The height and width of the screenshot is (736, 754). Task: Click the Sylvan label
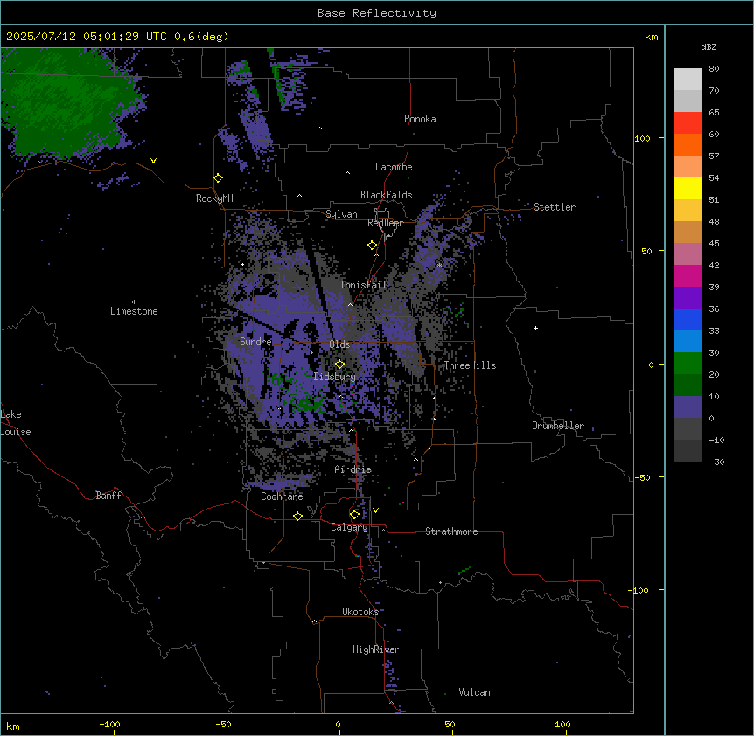point(341,214)
